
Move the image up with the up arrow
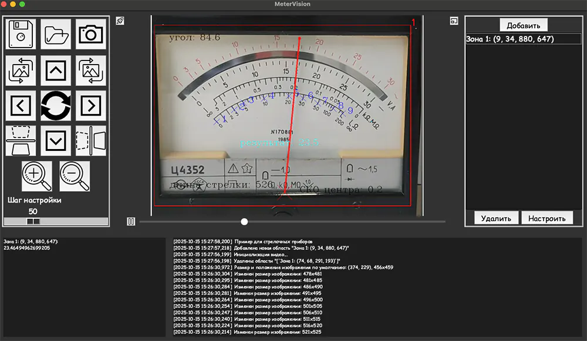(56, 70)
